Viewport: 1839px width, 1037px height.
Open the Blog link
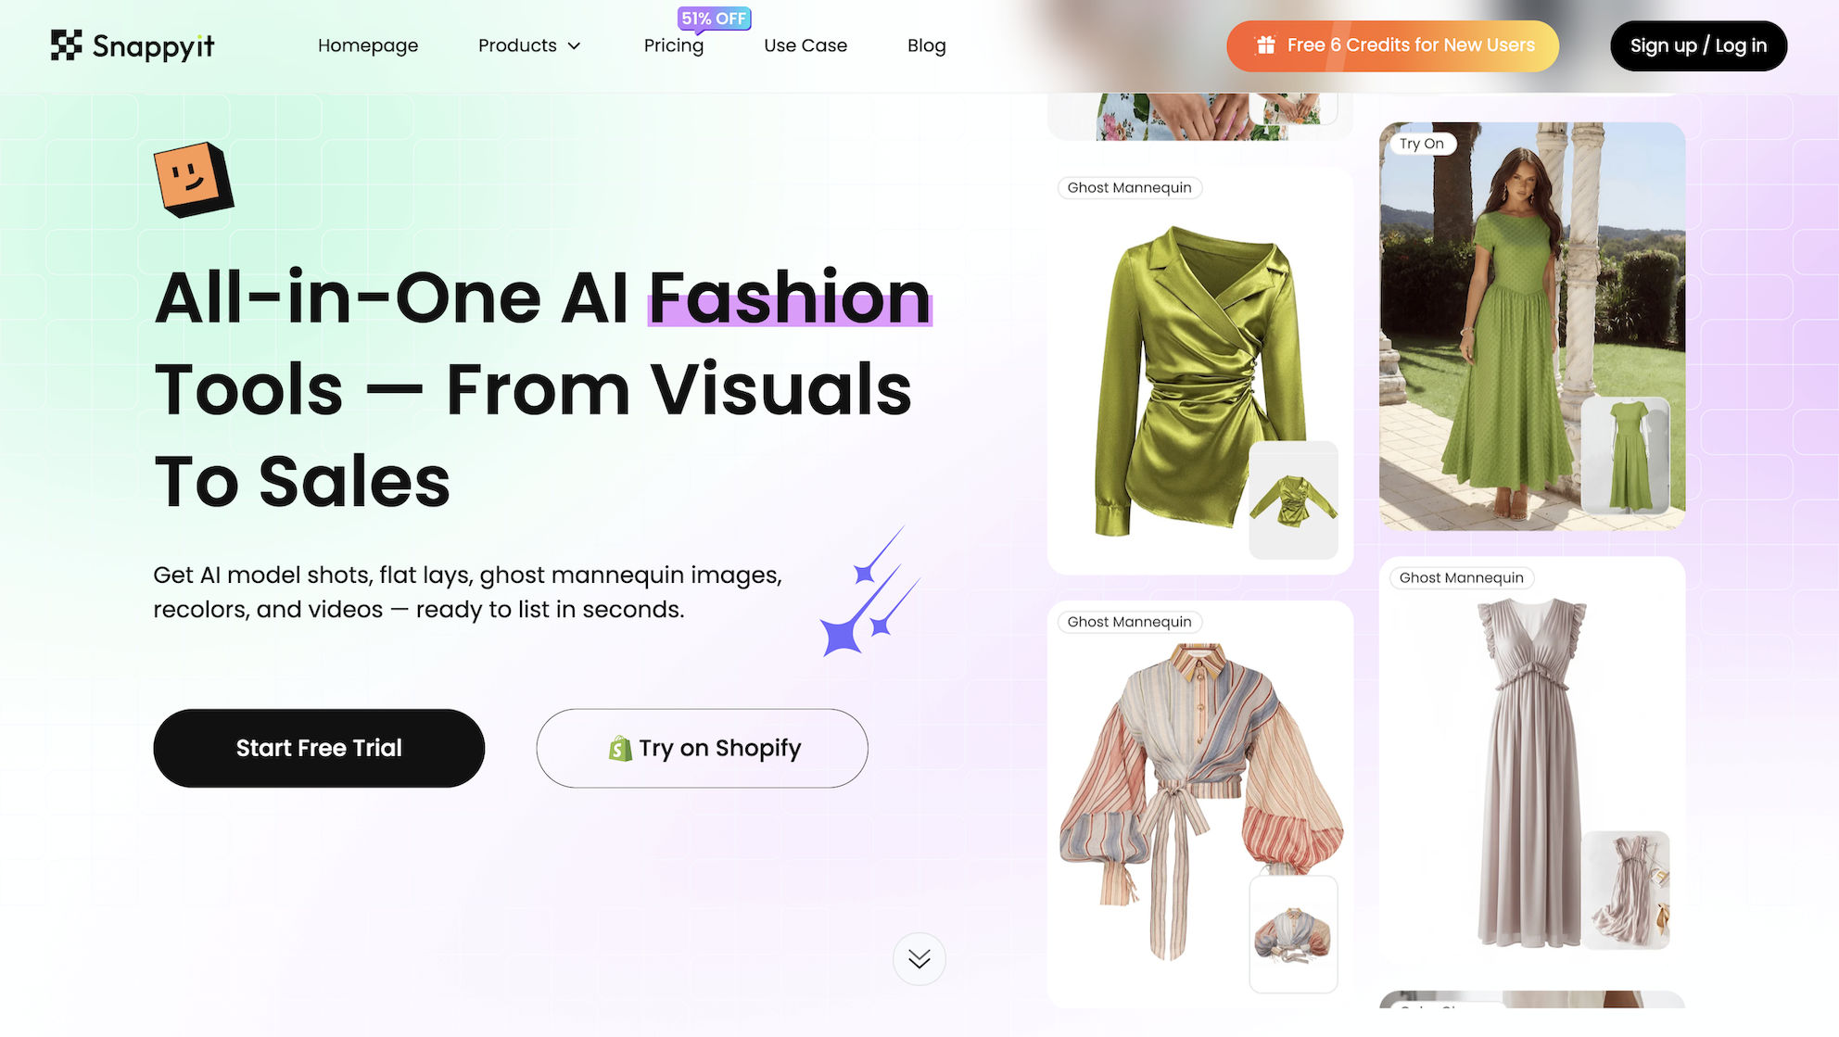pyautogui.click(x=927, y=45)
